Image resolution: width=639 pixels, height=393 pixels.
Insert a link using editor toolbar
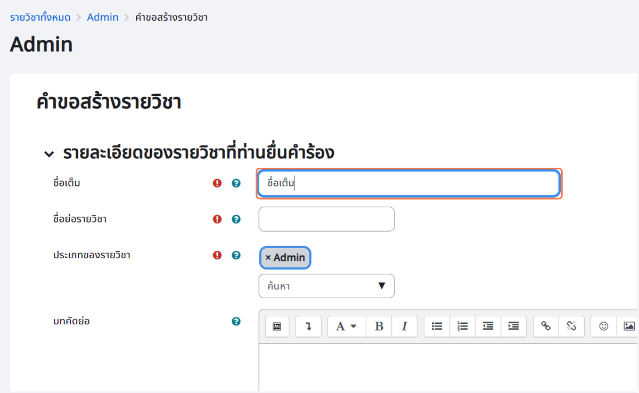[x=546, y=326]
